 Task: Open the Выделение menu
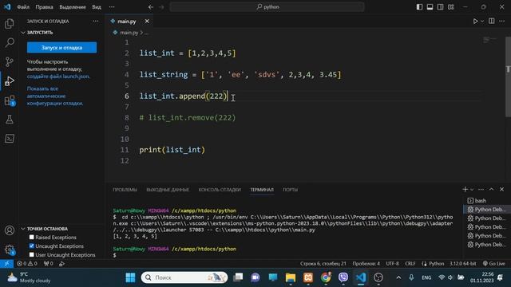pos(73,7)
